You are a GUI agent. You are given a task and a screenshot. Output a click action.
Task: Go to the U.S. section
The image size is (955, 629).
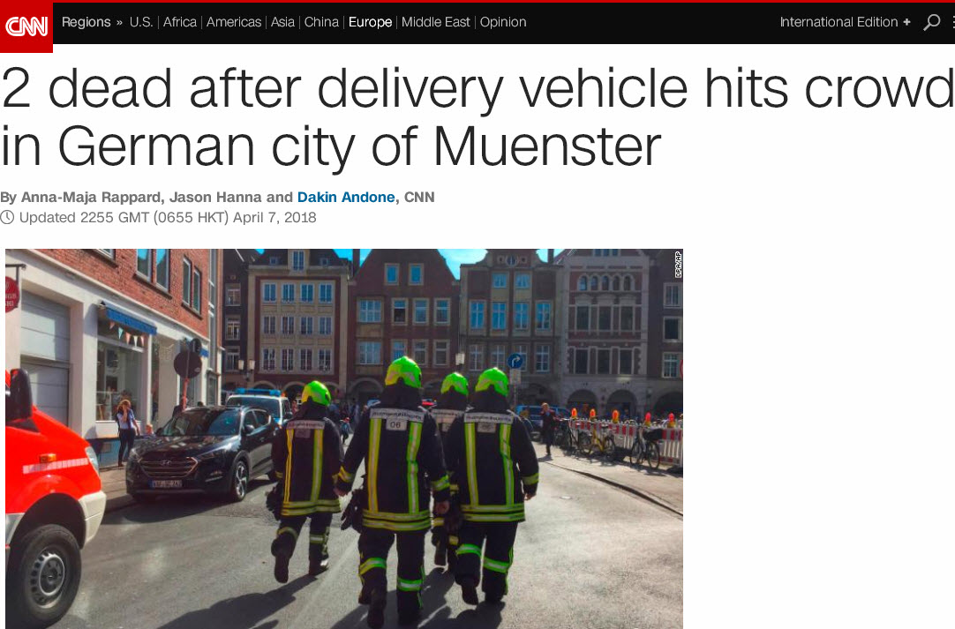pyautogui.click(x=140, y=23)
